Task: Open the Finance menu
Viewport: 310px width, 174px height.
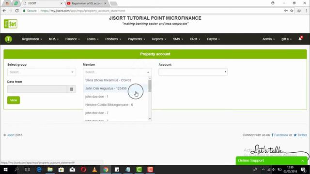Action: tap(73, 39)
